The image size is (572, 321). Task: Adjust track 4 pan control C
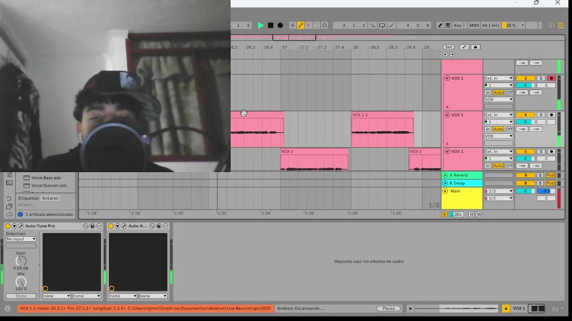click(x=546, y=122)
